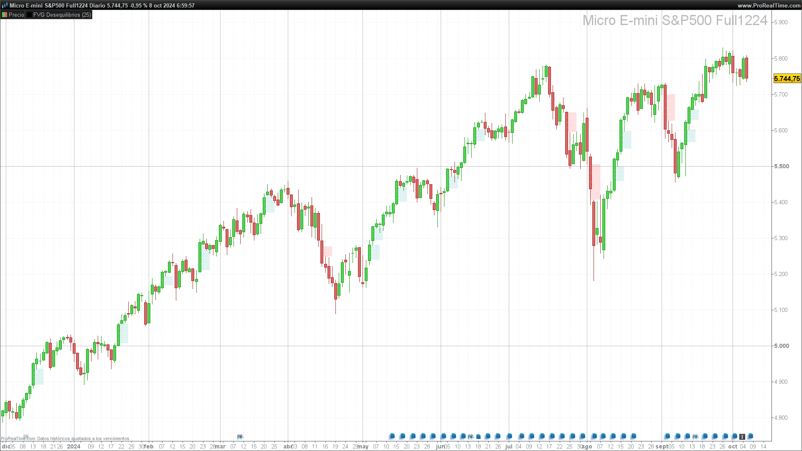Open FVG Desequilibrios (25) indicator label
The width and height of the screenshot is (802, 451).
pos(62,15)
